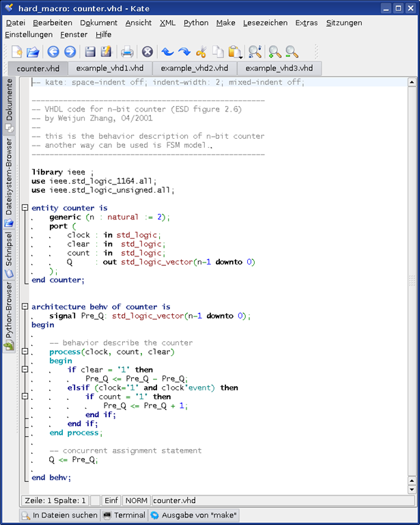Click the zoom in magnifier icon

click(275, 52)
